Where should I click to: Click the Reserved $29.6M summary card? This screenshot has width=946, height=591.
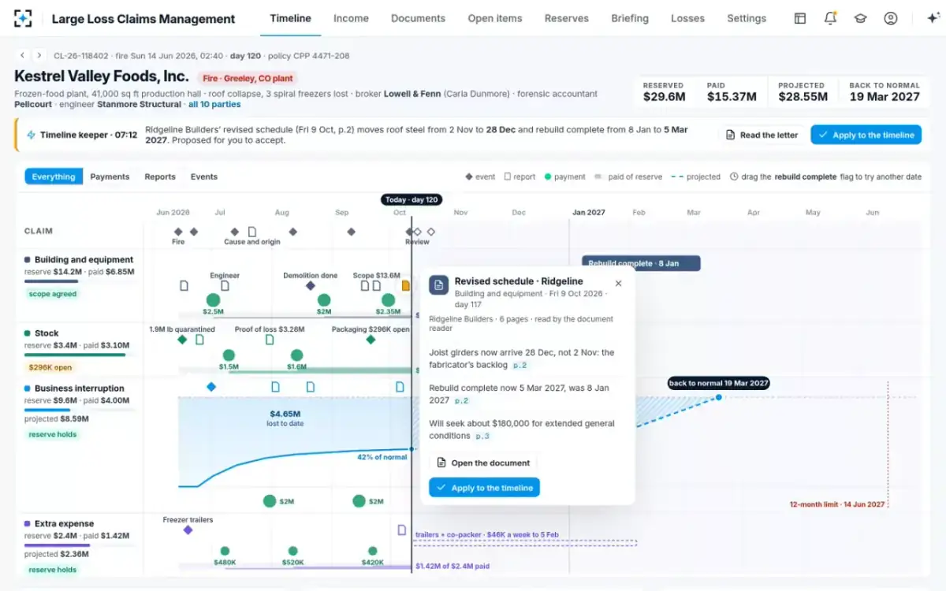tap(665, 92)
